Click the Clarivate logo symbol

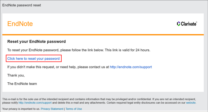(x=178, y=24)
